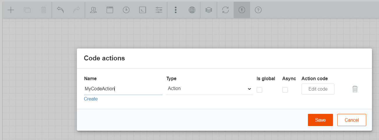Click the copy/duplicate icon in toolbar
The width and height of the screenshot is (379, 140).
pos(27,10)
